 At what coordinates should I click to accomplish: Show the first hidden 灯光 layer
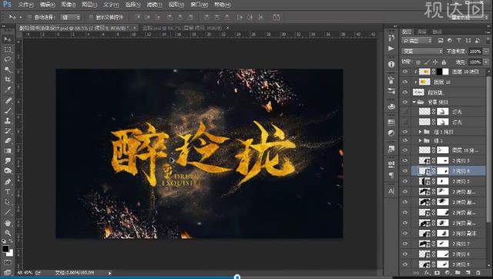click(x=405, y=112)
